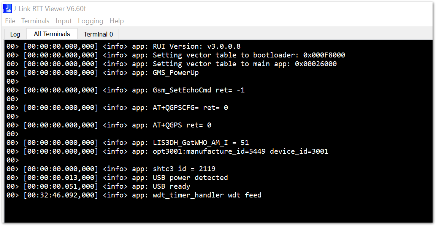The image size is (436, 226).
Task: Click the bootloader vector table log line
Action: 176,55
